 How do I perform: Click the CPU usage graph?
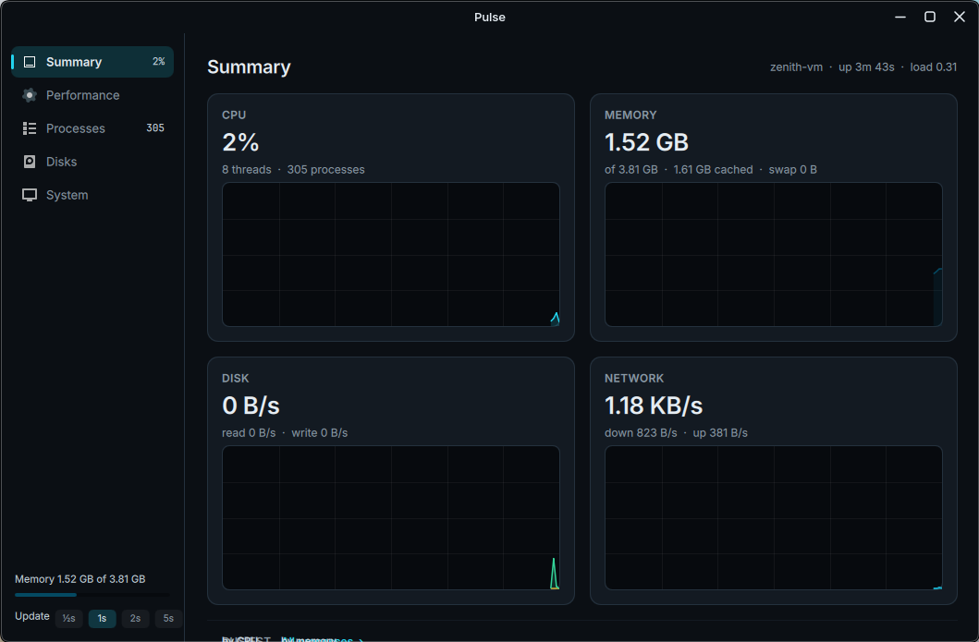[x=391, y=255]
